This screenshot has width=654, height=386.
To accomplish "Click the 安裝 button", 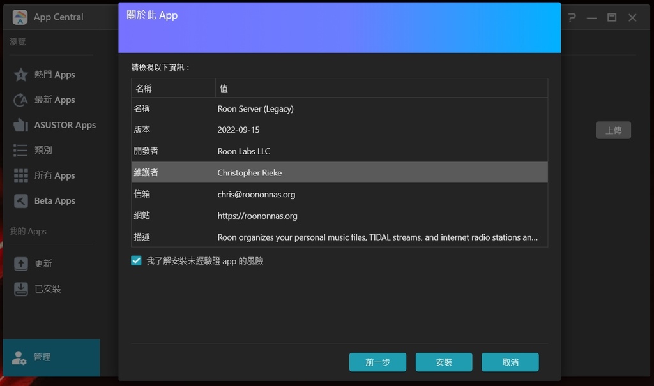I will pos(444,362).
